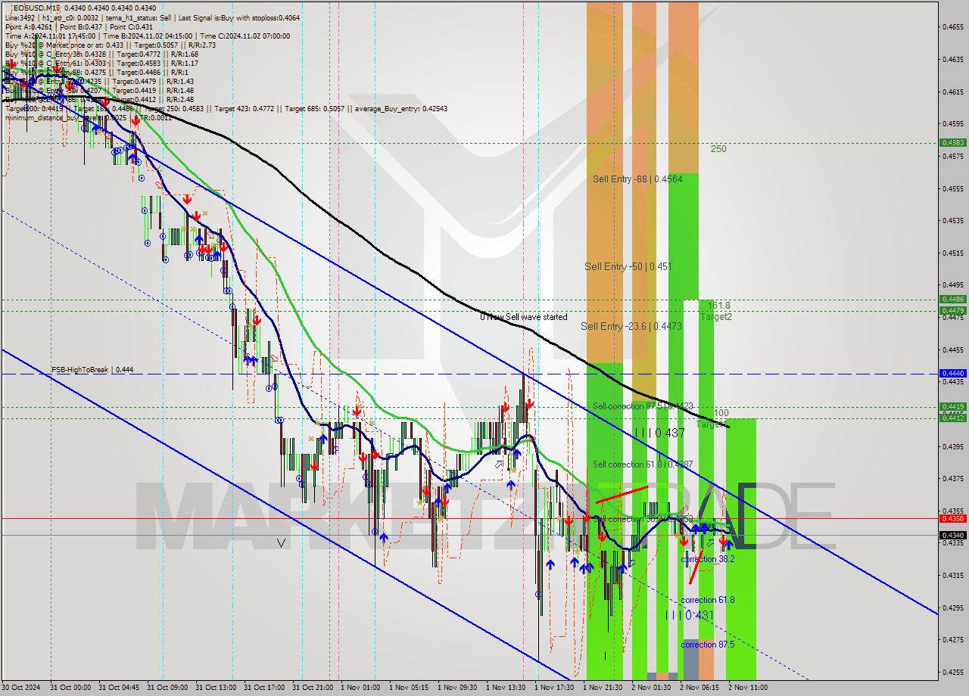Image resolution: width=969 pixels, height=696 pixels.
Task: Click the 'FSB-HighToBreak | 0.444' line label
Action: click(x=92, y=369)
